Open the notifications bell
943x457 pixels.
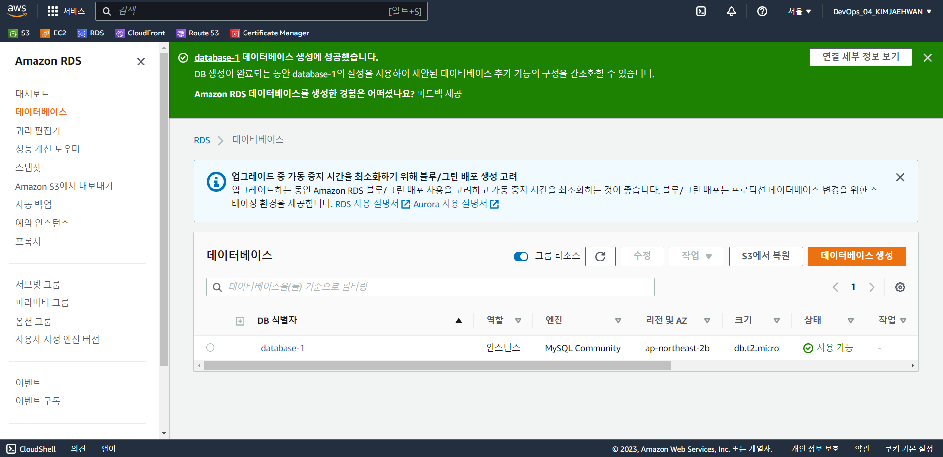point(732,11)
